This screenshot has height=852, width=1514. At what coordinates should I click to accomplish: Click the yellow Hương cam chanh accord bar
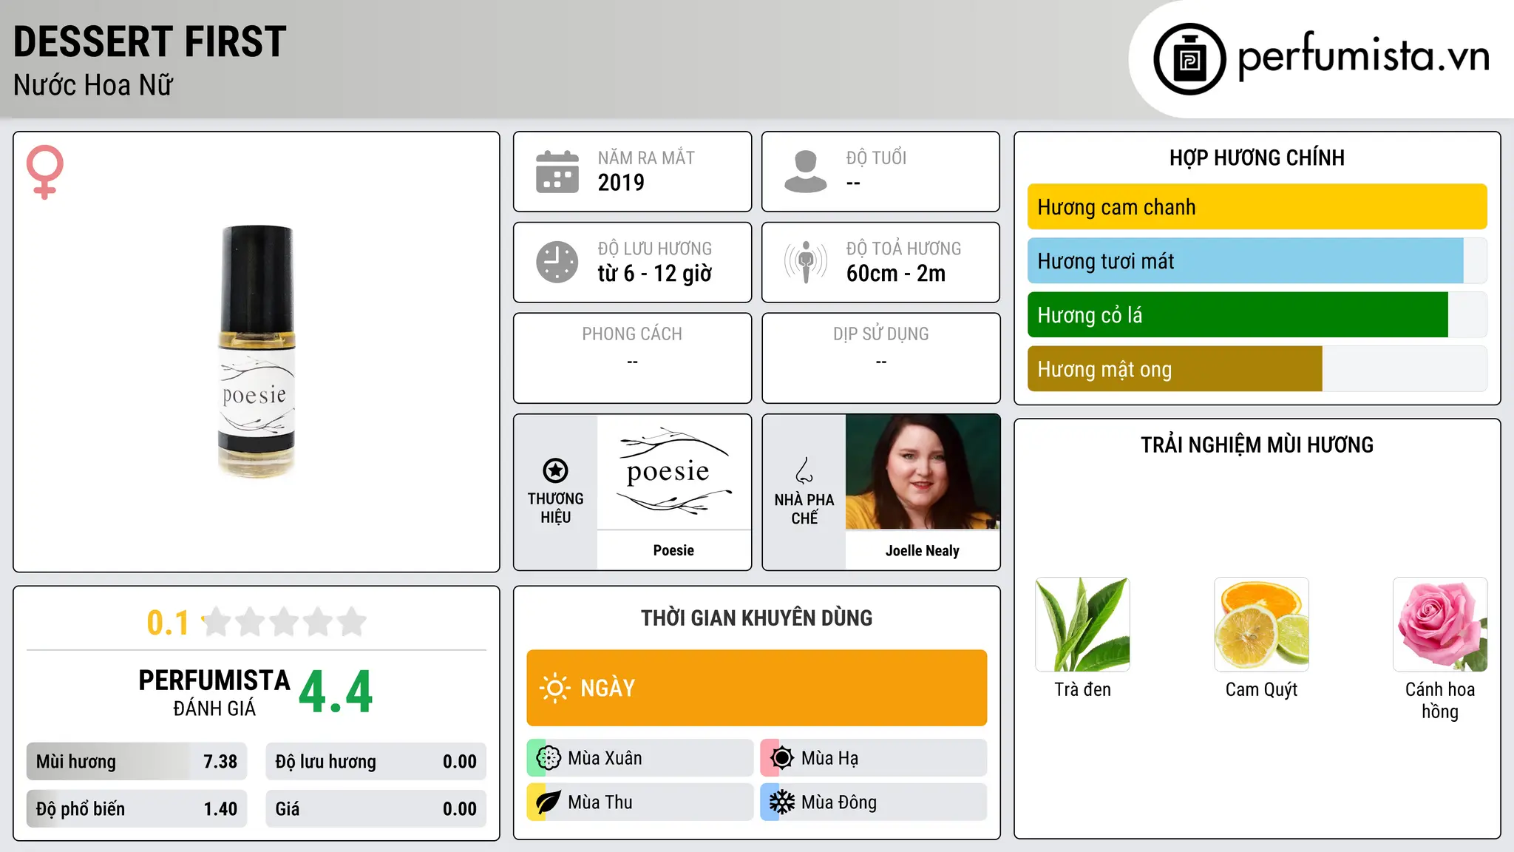(1257, 207)
